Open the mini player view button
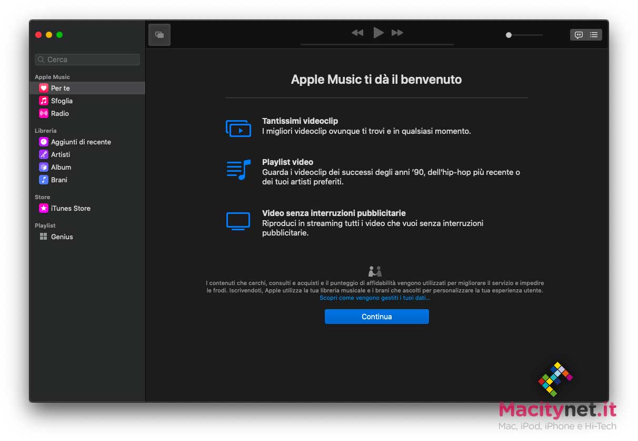The height and width of the screenshot is (441, 638). (159, 35)
